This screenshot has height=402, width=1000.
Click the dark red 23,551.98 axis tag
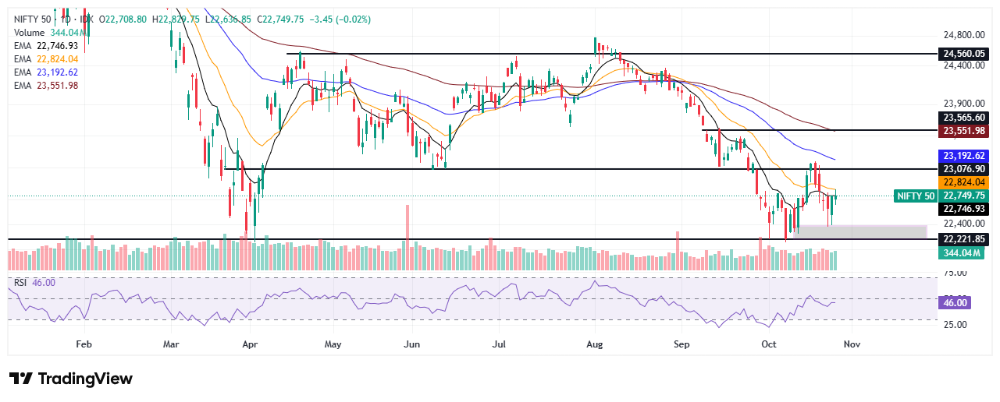point(965,130)
